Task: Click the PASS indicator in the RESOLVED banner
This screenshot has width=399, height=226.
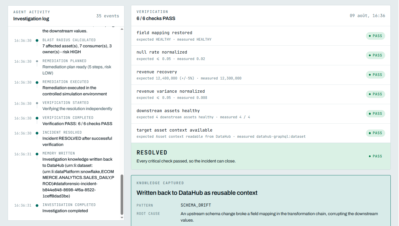Action: click(x=375, y=156)
